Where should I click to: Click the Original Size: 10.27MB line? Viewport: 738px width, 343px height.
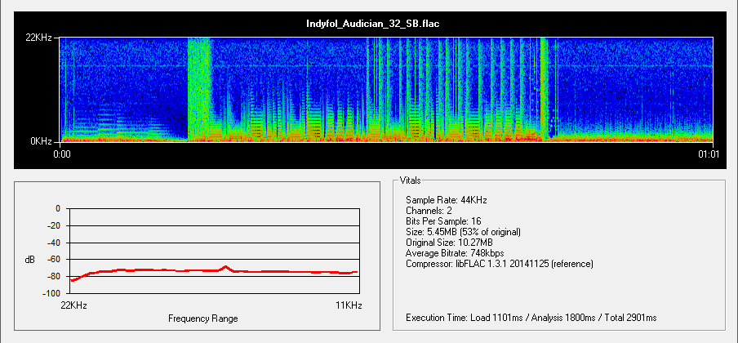click(x=449, y=243)
